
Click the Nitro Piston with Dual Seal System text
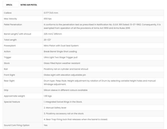(61, 46)
